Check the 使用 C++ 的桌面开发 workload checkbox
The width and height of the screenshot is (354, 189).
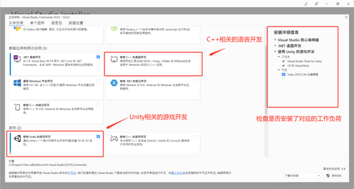[x=195, y=57]
